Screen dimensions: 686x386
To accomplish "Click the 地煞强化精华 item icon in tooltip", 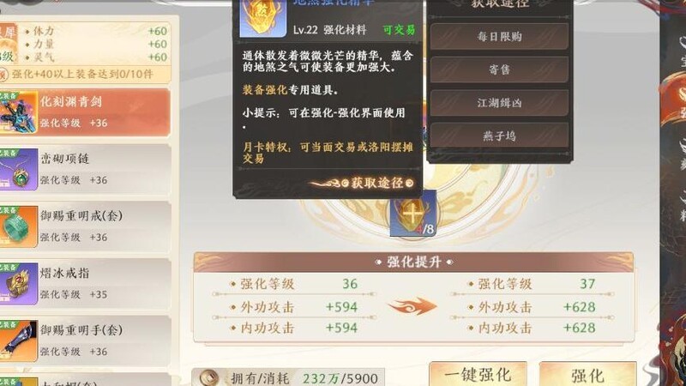I will click(263, 17).
